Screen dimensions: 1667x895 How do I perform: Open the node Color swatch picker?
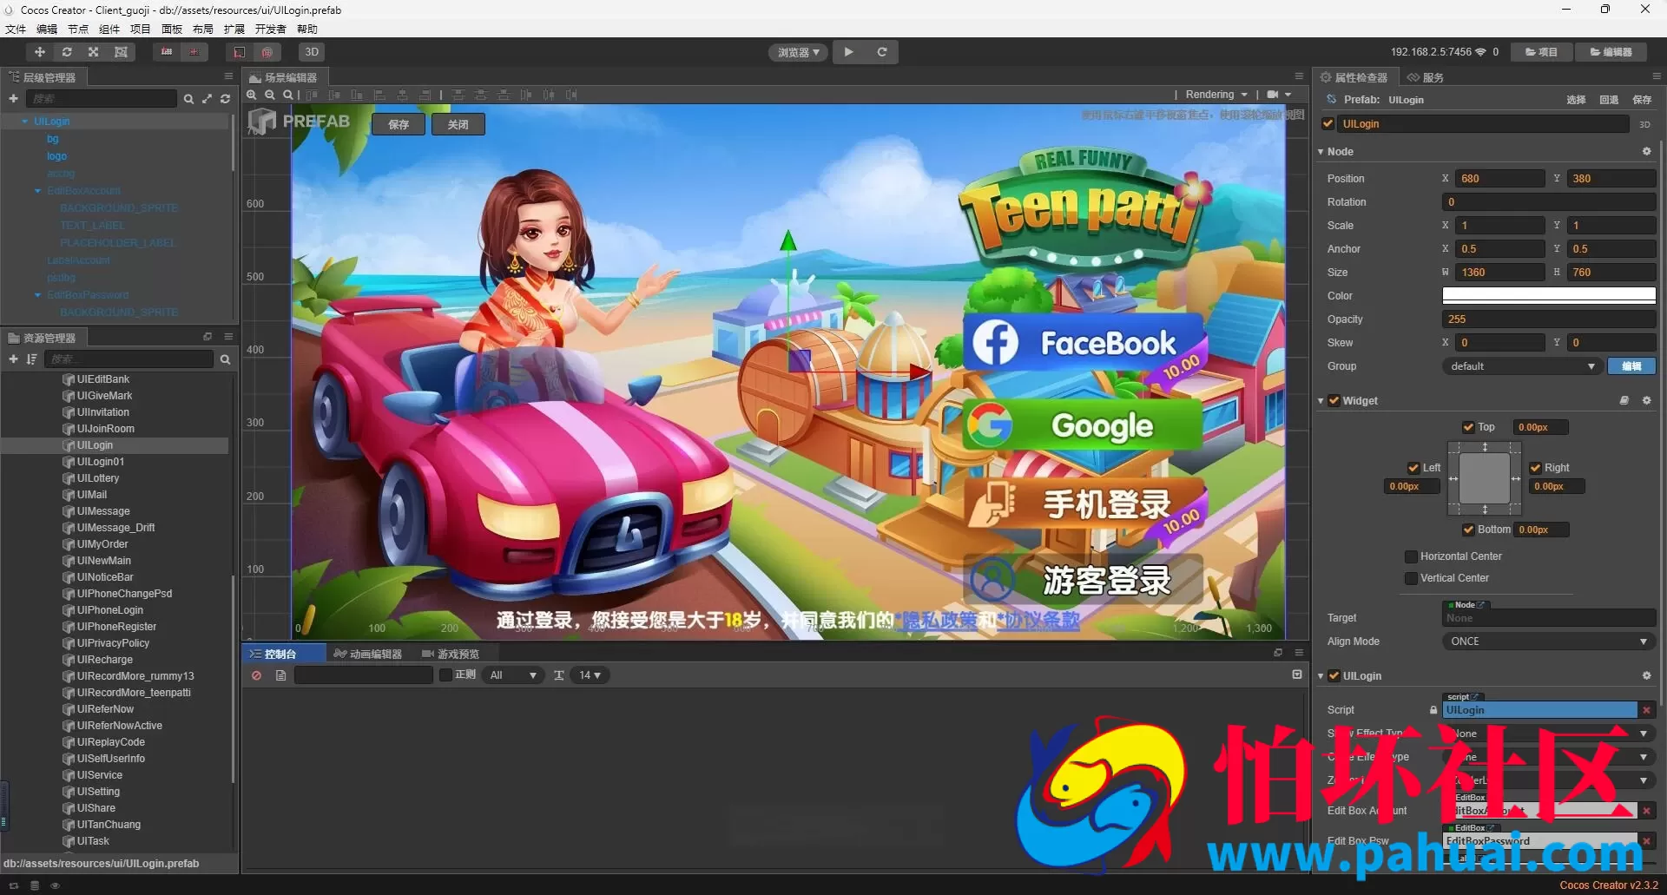tap(1549, 296)
